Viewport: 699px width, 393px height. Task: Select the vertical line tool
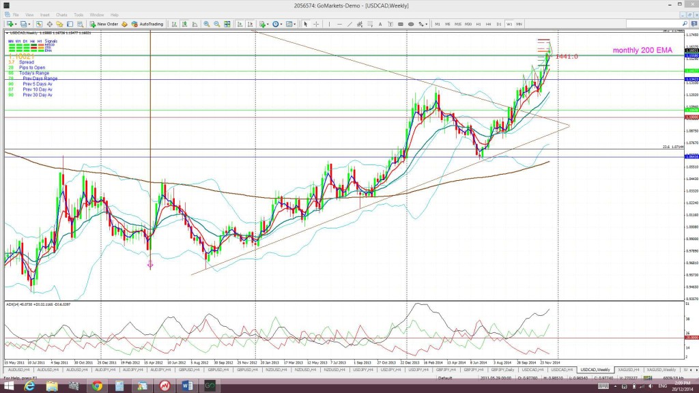click(x=330, y=24)
